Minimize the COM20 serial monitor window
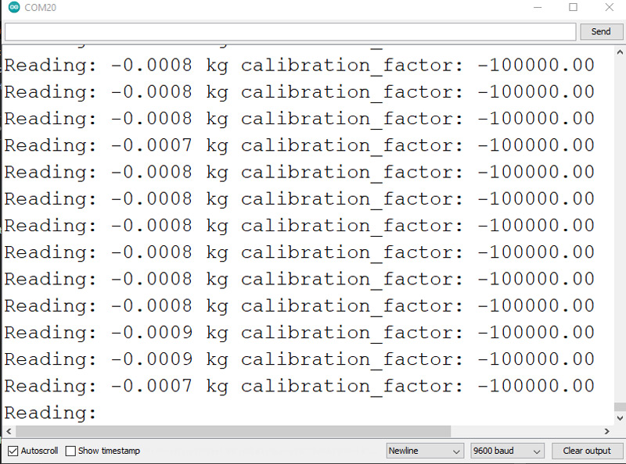The image size is (626, 464). 537,8
